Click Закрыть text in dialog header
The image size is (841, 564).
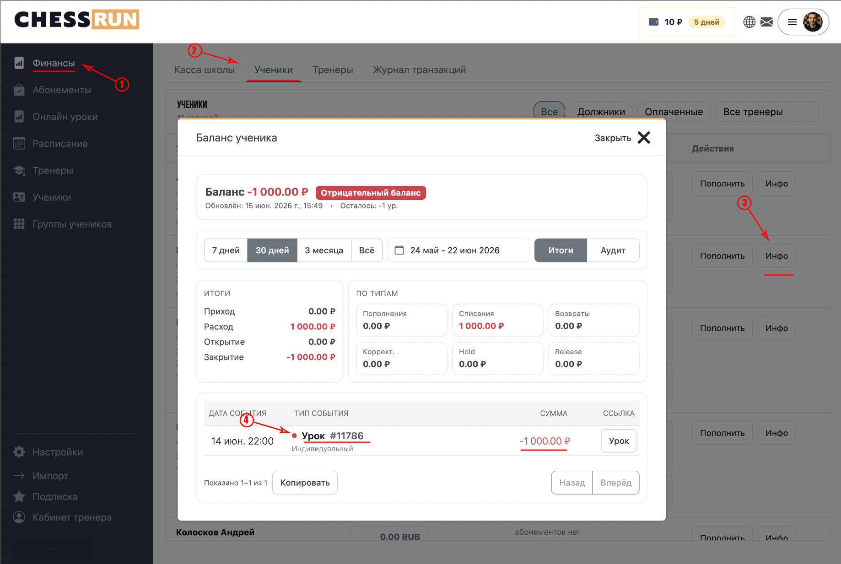(613, 138)
